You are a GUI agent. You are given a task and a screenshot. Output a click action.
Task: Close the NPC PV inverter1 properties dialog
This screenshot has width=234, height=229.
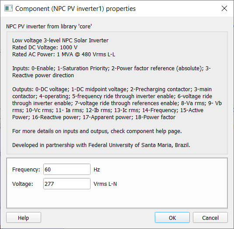pos(224,8)
